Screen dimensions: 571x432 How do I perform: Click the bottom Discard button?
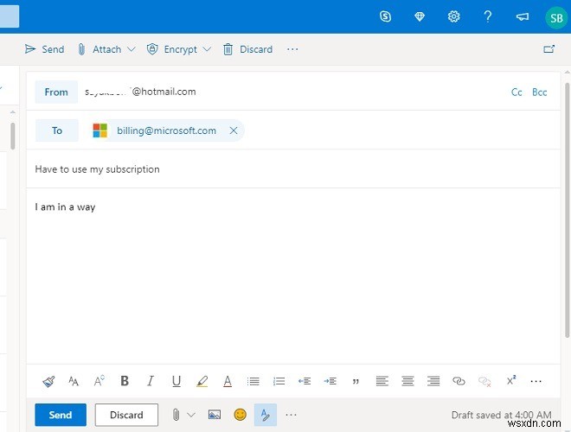[126, 415]
